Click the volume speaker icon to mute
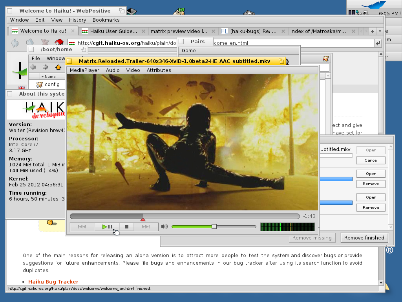This screenshot has width=402, height=302. point(164,226)
